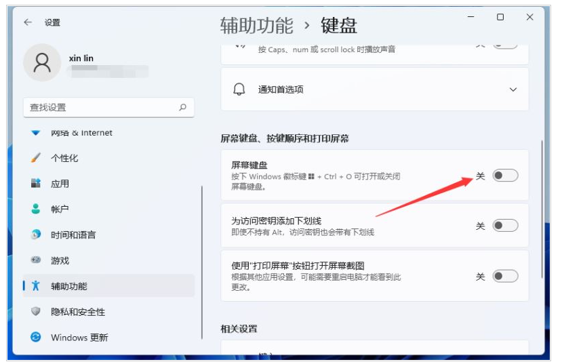Viewport: 562px width, 364px height.
Task: Toggle 使用"打印屏幕"按钮打开屏幕截图 switch
Action: click(505, 277)
